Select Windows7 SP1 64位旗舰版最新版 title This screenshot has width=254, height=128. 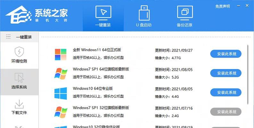coord(101,69)
